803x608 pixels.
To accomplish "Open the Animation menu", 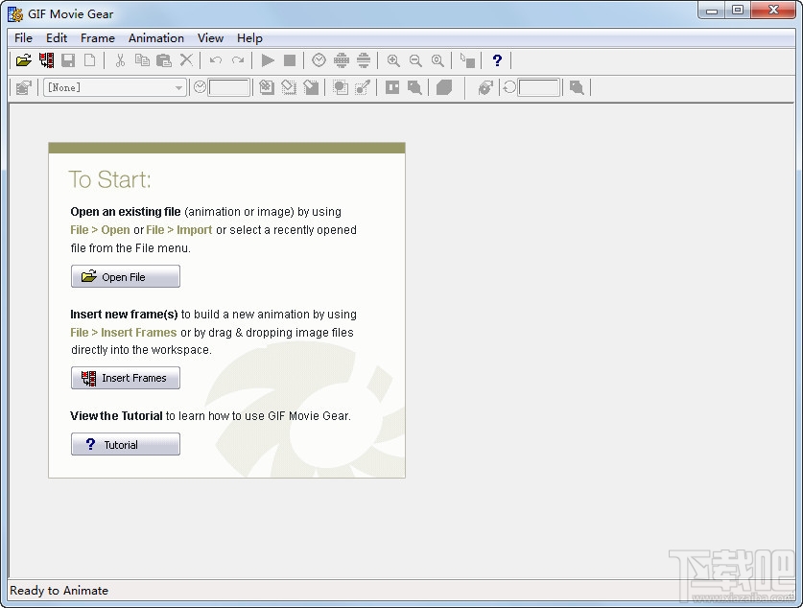I will point(156,37).
